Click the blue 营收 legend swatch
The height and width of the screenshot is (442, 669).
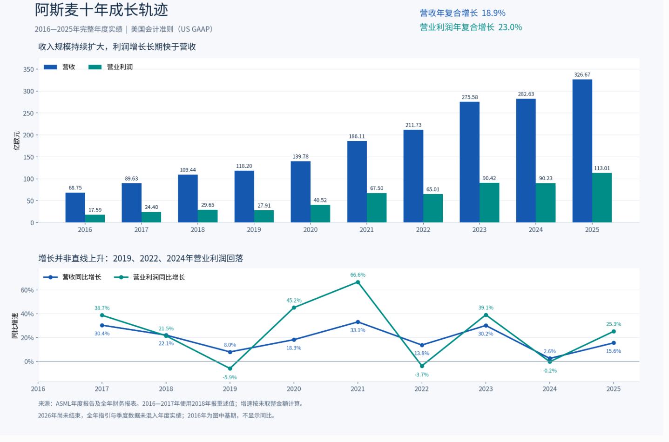click(x=50, y=67)
